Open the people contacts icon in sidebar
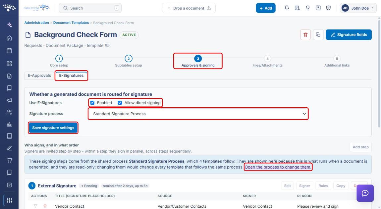The image size is (381, 209). click(x=9, y=112)
